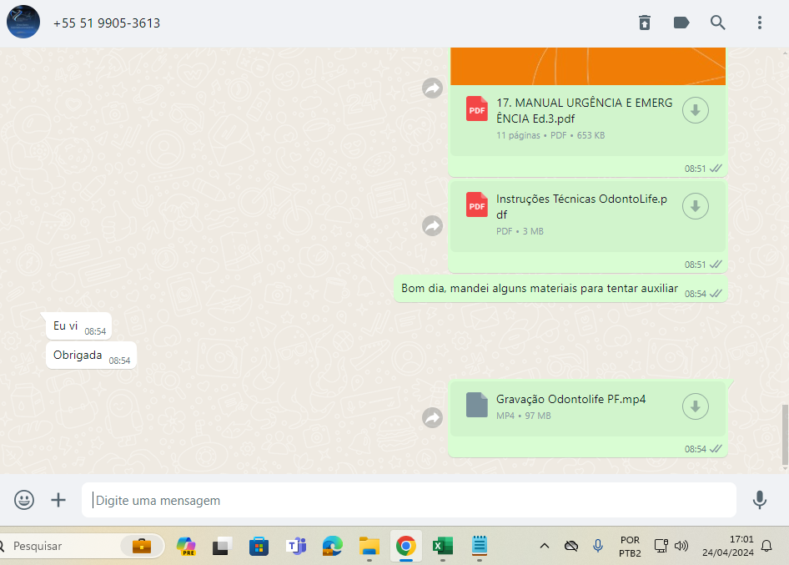Switch to Google Chrome in taskbar
789x565 pixels.
[x=405, y=546]
